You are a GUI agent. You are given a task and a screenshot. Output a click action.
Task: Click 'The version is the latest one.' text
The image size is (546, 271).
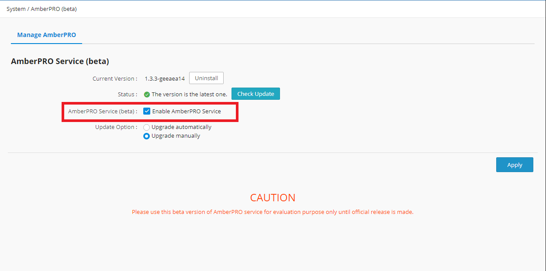[x=189, y=94]
